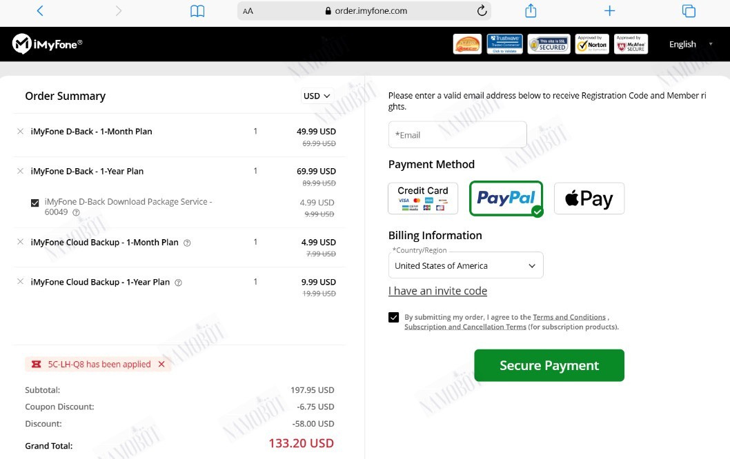Click 'iMyFone Cloud Backup - 1-Year Plan' name
The width and height of the screenshot is (730, 459).
tap(100, 282)
